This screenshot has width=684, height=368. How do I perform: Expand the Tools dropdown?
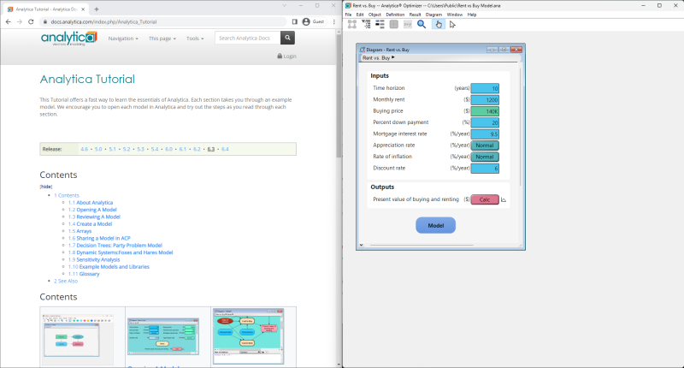pos(195,39)
